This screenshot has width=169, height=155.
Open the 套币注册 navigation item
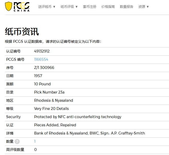(x=90, y=7)
